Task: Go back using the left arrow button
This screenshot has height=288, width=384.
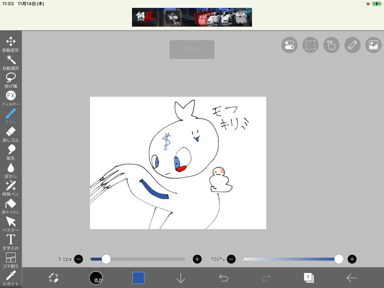Action: pyautogui.click(x=351, y=278)
